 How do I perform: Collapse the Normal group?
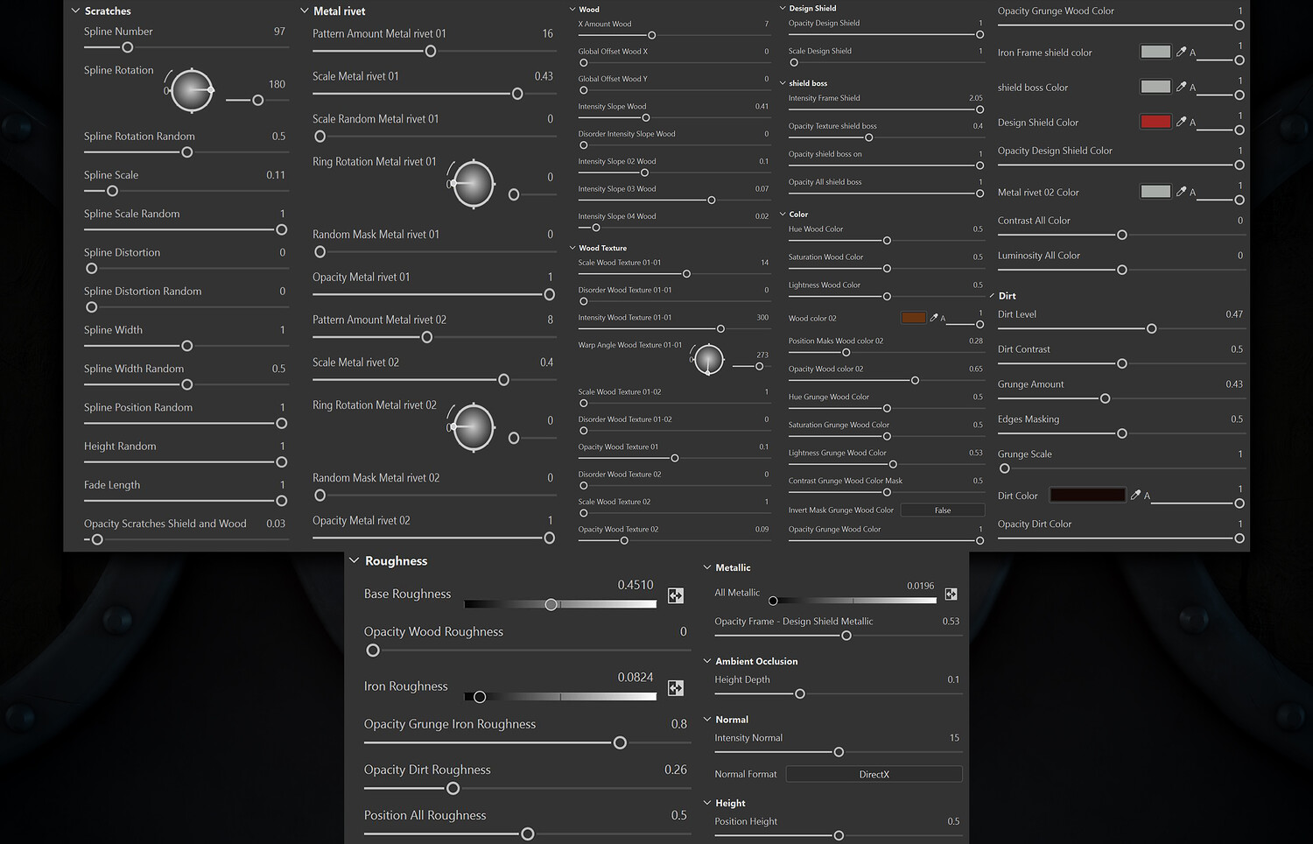[x=707, y=719]
